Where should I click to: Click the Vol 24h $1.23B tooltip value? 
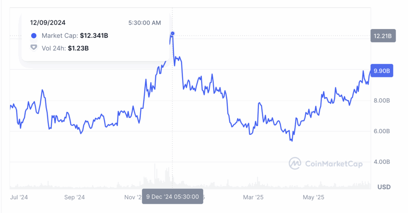78,48
